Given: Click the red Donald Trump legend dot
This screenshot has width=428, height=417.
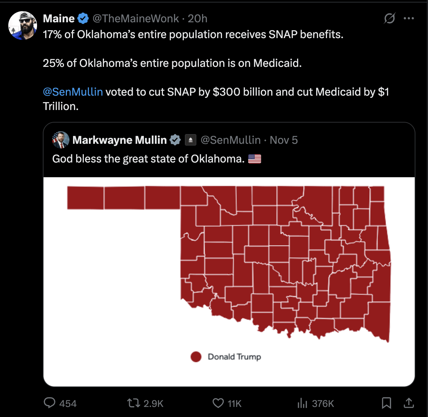Looking at the screenshot, I should [x=196, y=357].
